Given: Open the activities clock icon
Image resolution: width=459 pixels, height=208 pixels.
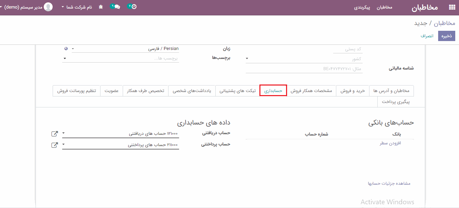Looking at the screenshot, I should tap(134, 6).
